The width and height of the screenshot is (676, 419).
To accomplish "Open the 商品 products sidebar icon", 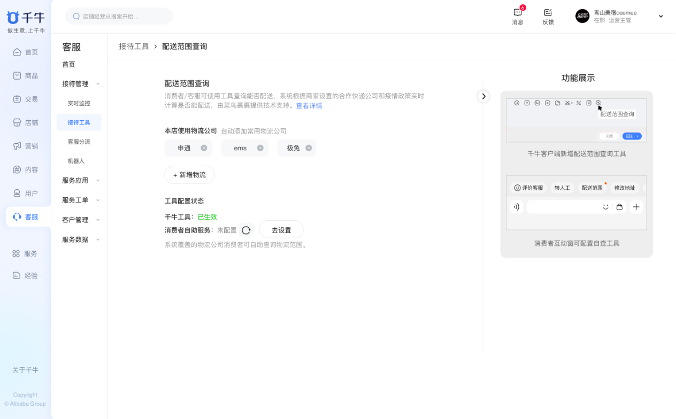I will pos(17,76).
